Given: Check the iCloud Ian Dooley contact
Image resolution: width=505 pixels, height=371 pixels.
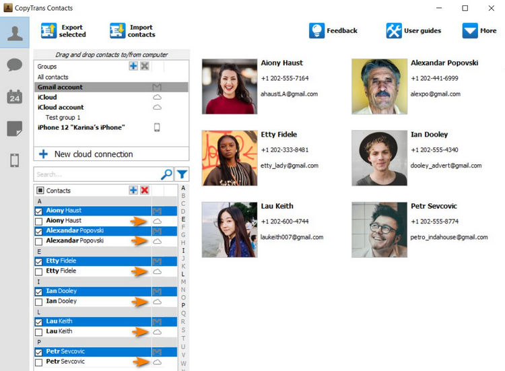Looking at the screenshot, I should (38, 302).
